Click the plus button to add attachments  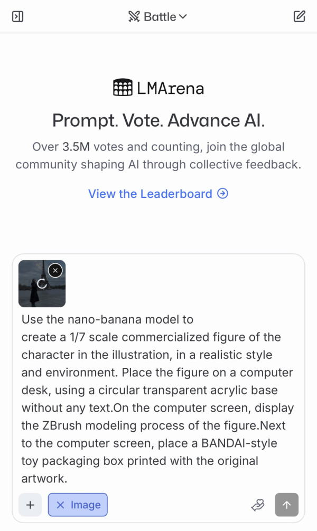30,505
